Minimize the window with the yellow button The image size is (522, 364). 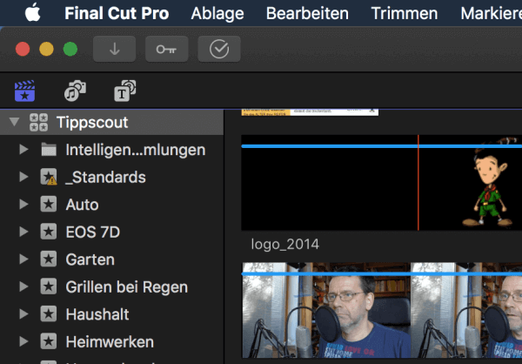(x=46, y=50)
